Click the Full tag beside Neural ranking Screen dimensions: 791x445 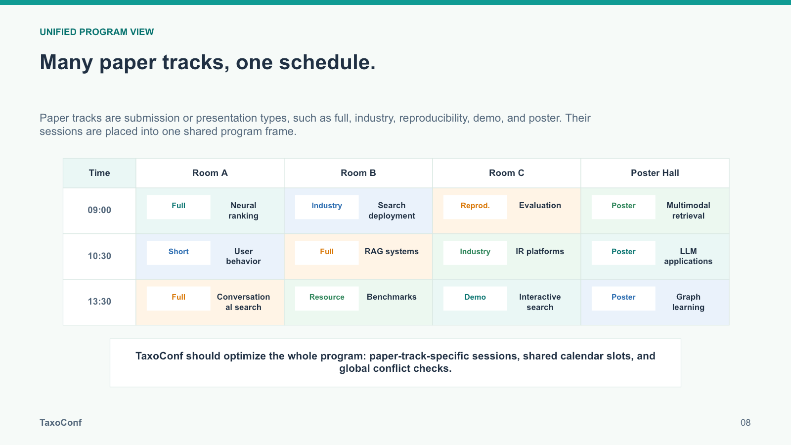(178, 207)
